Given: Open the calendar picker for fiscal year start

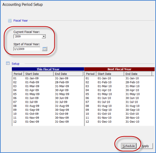Looking at the screenshot, I should coord(45,49).
